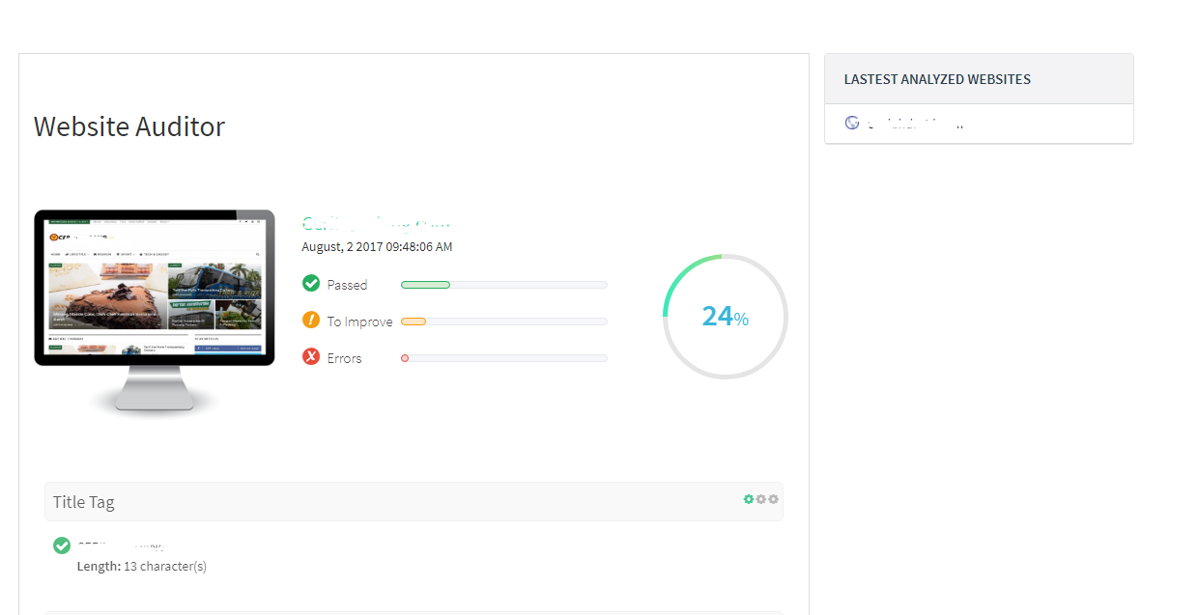
Task: Open the analyzed website link in sidebar
Action: click(914, 124)
